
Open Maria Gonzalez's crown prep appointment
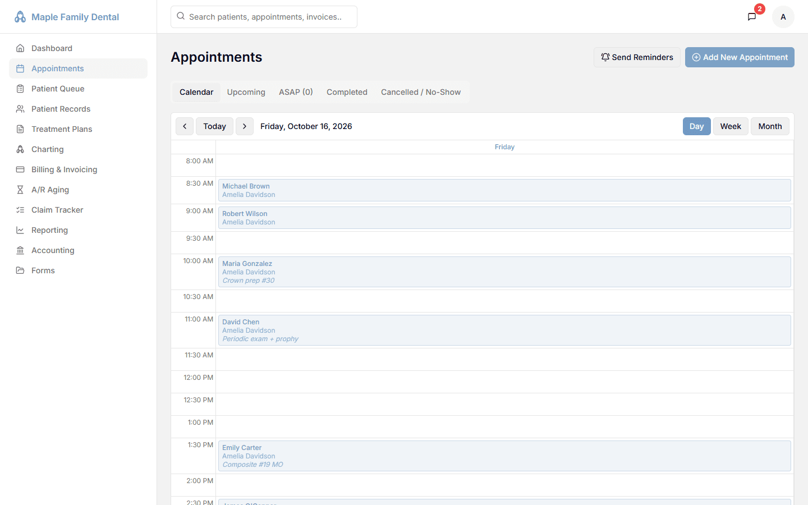(x=504, y=272)
